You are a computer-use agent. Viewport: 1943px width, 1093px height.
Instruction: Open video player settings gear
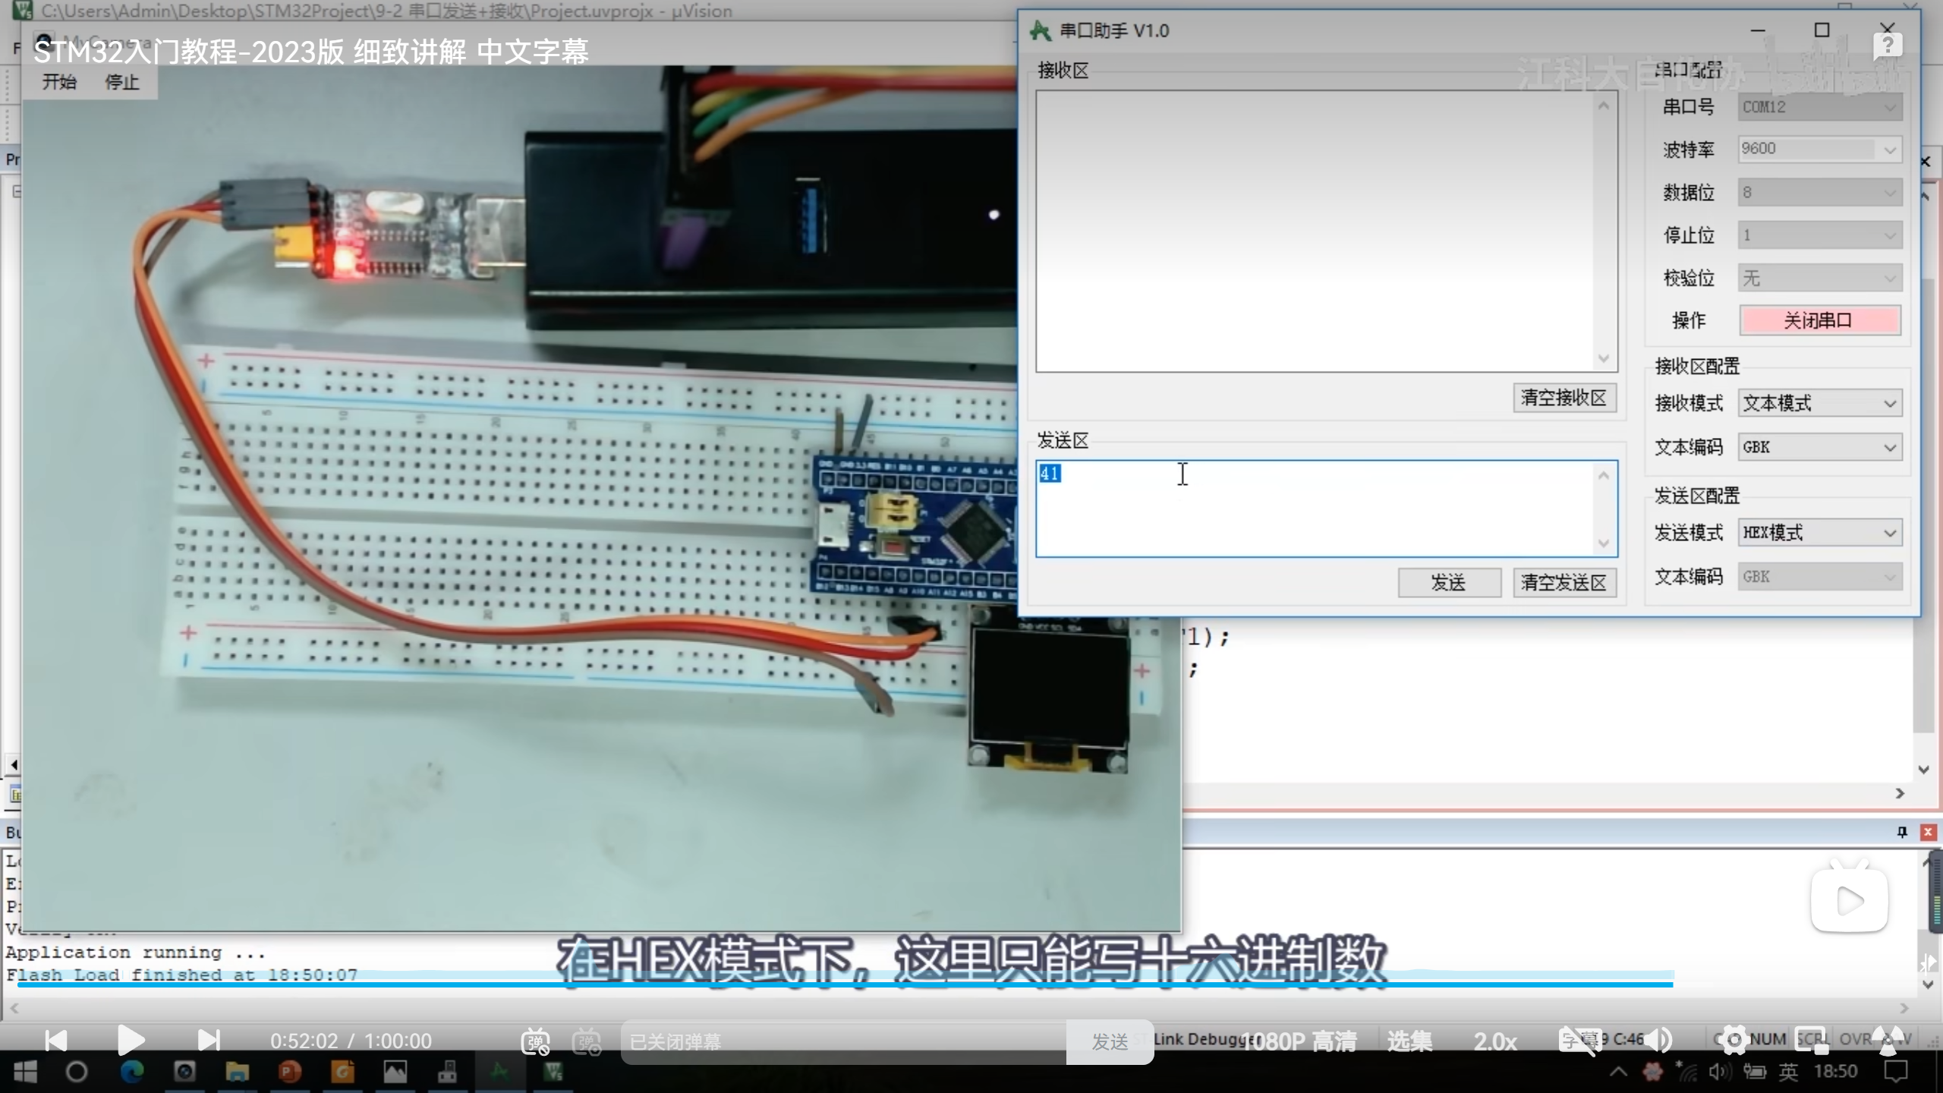pos(1734,1040)
